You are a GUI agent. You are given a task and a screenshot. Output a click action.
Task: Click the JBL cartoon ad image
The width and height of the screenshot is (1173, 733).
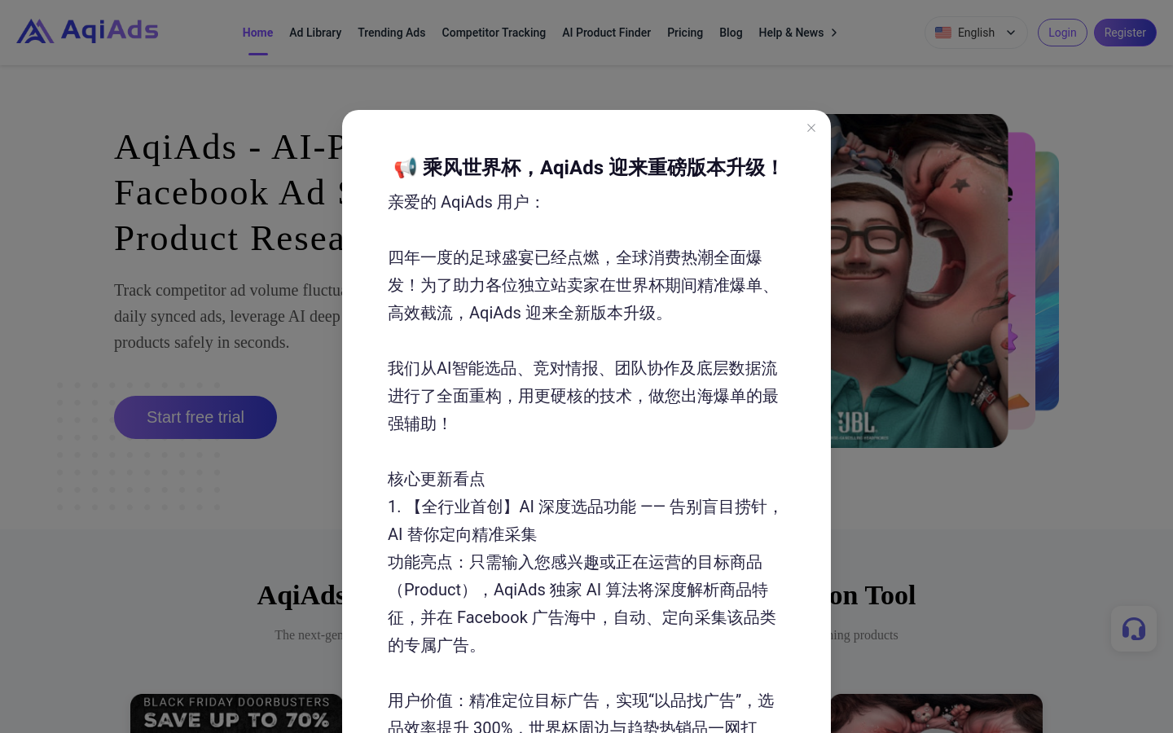[920, 281]
